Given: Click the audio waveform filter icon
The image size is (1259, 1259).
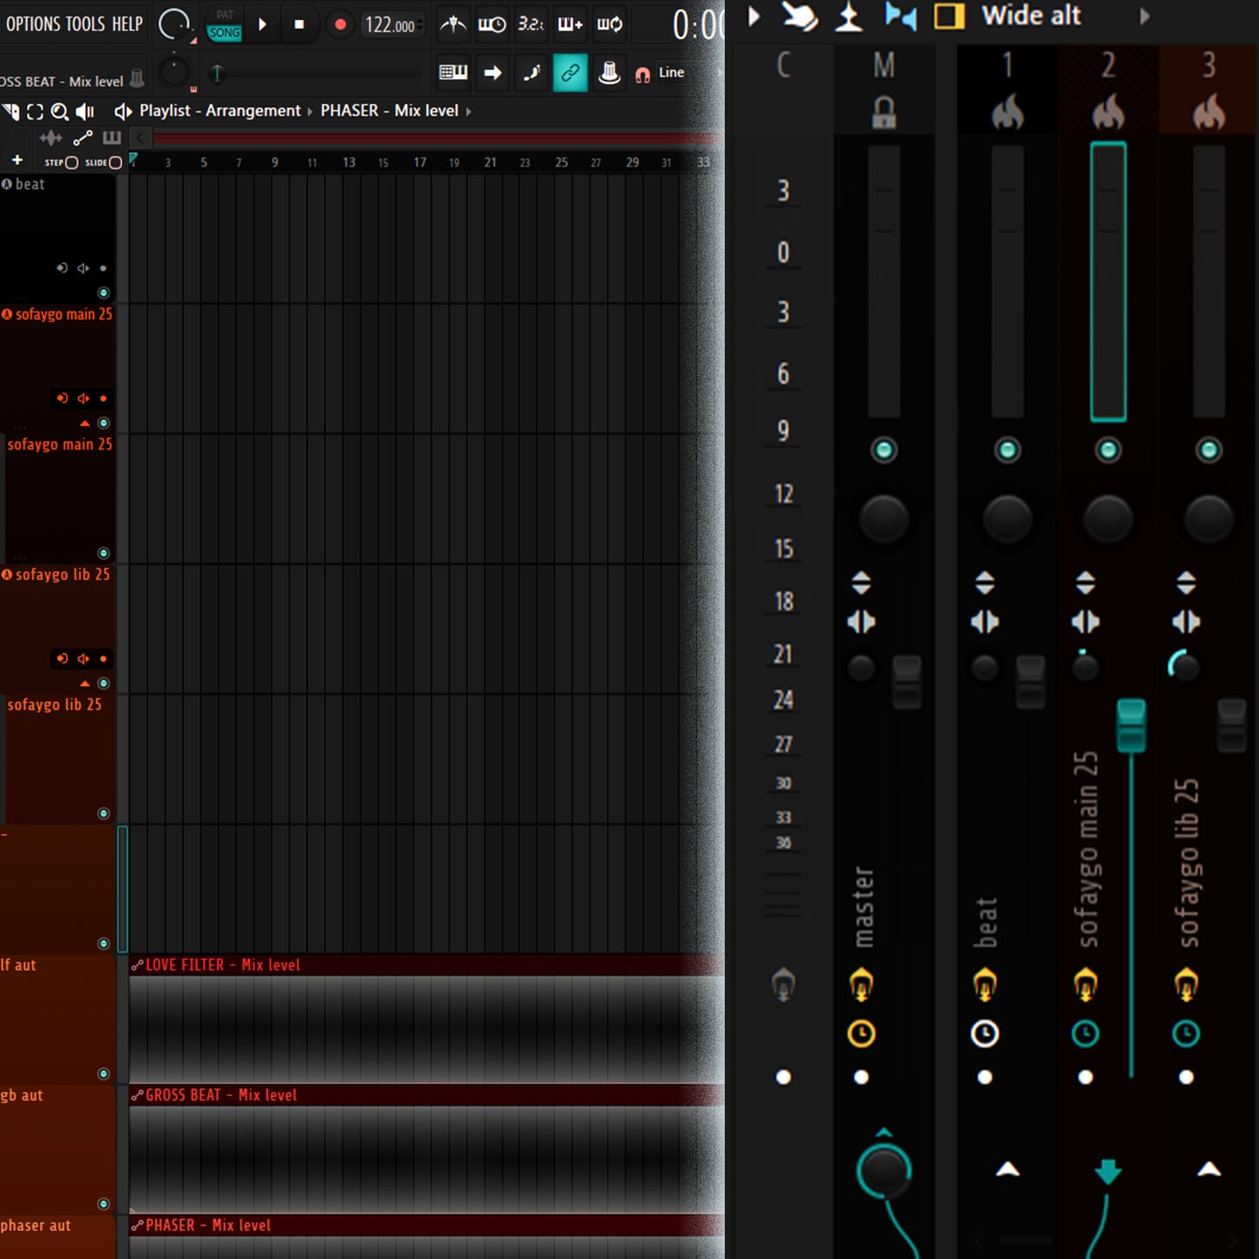Looking at the screenshot, I should 51,138.
